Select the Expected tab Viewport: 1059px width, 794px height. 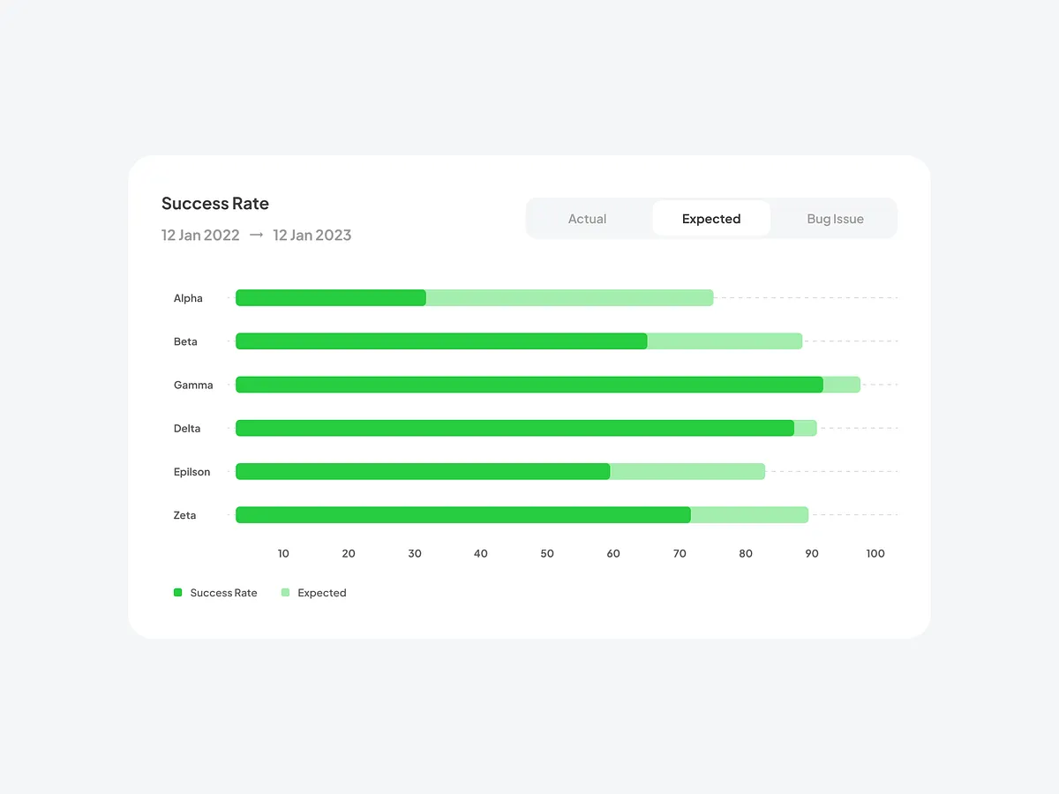click(x=710, y=218)
